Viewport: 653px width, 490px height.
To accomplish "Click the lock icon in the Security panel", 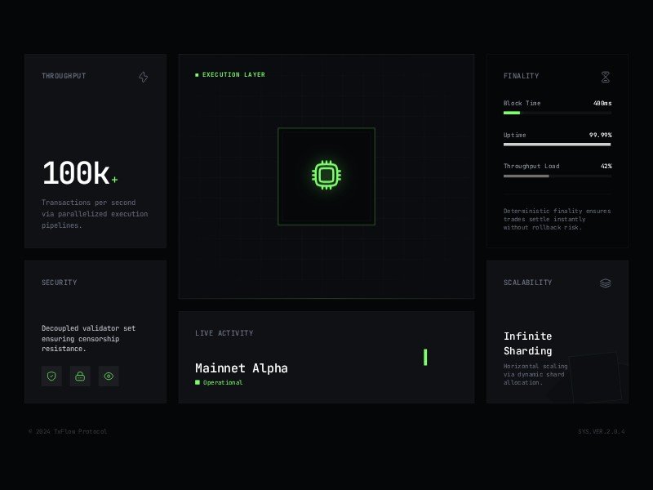I will pos(80,376).
